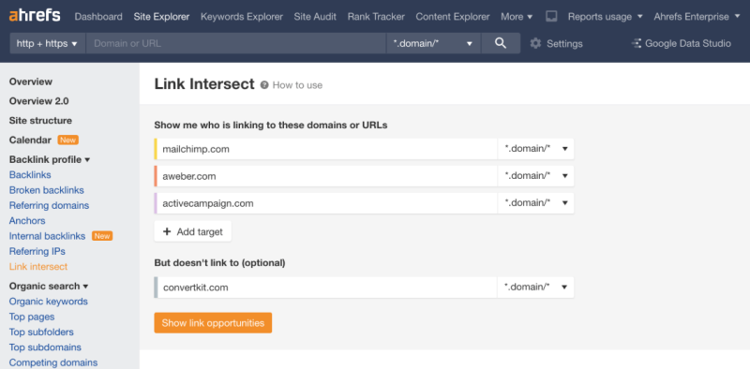Go to Content Explorer

(453, 16)
